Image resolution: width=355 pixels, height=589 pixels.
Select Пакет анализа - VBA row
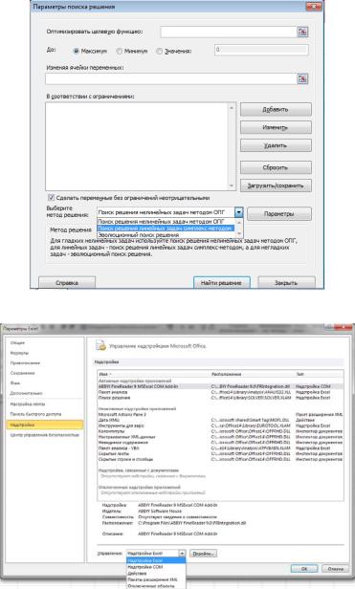[x=220, y=448]
